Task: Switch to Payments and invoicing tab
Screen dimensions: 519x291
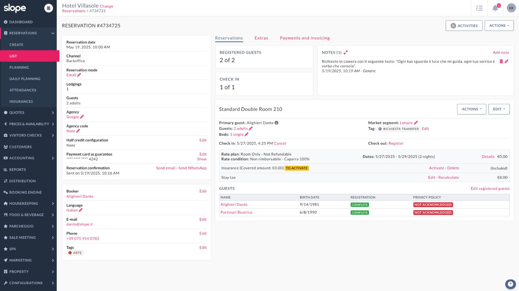Action: click(x=304, y=38)
